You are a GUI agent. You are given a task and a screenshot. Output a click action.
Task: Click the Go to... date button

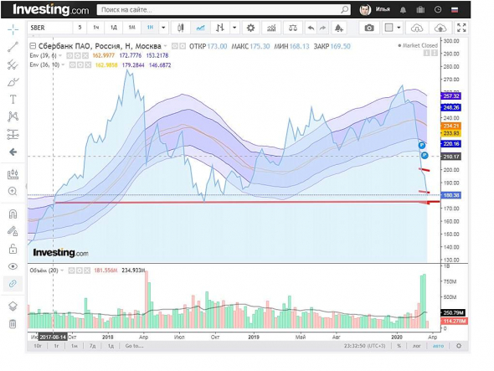[x=134, y=346]
